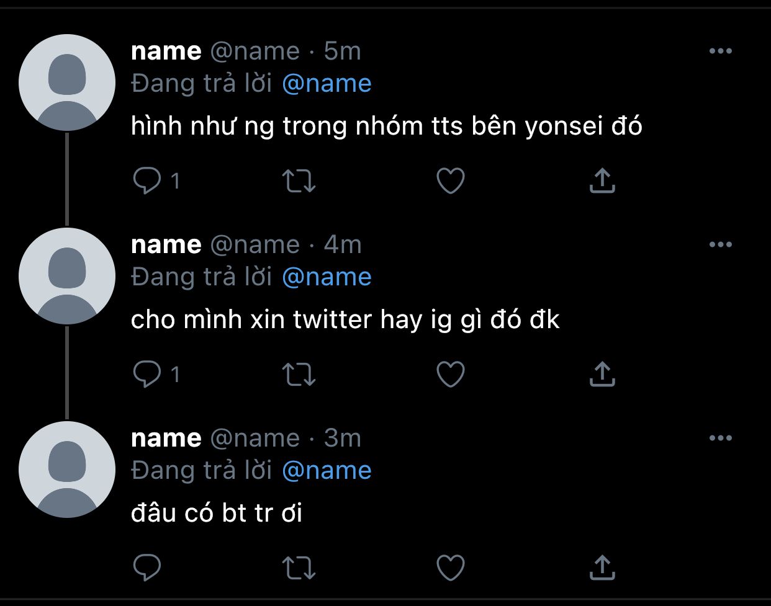Open the @name mention in 3m tweet

[327, 470]
